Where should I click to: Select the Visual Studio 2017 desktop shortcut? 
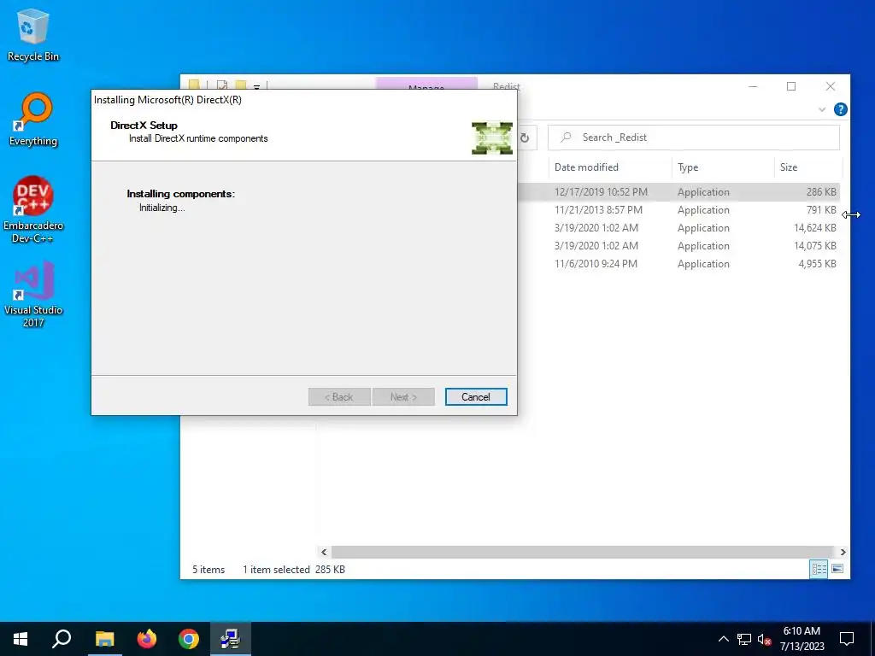(33, 295)
